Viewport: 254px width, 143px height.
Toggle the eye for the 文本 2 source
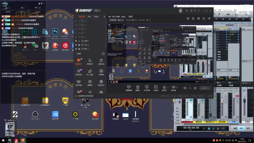click(76, 45)
